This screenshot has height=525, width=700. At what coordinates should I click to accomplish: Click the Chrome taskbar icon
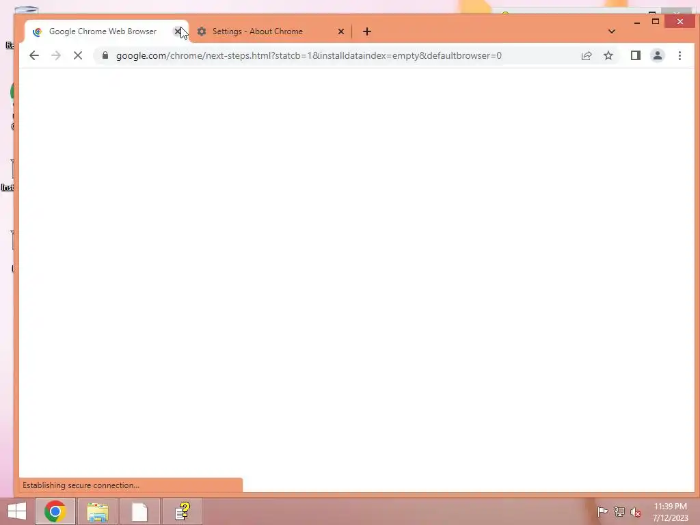tap(55, 511)
